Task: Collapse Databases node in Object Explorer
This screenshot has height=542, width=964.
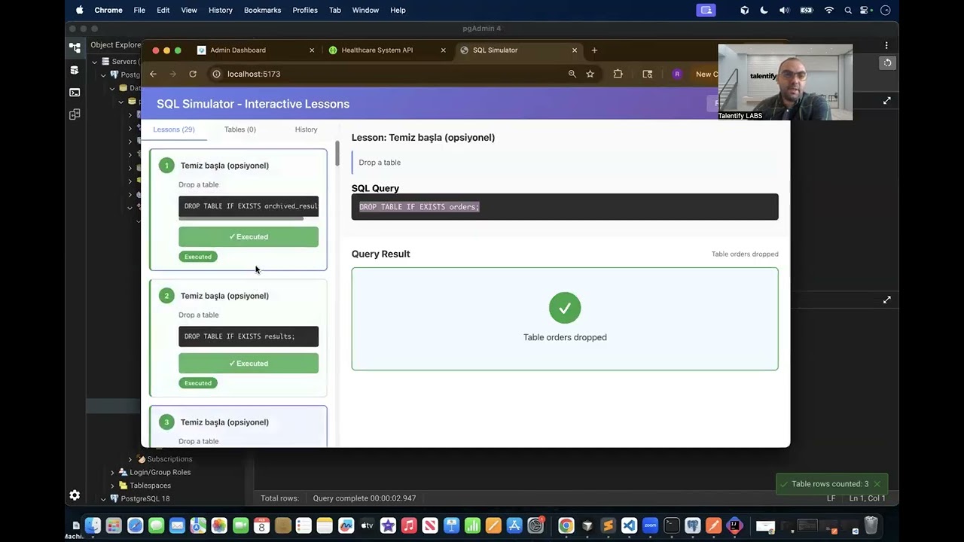Action: coord(112,88)
